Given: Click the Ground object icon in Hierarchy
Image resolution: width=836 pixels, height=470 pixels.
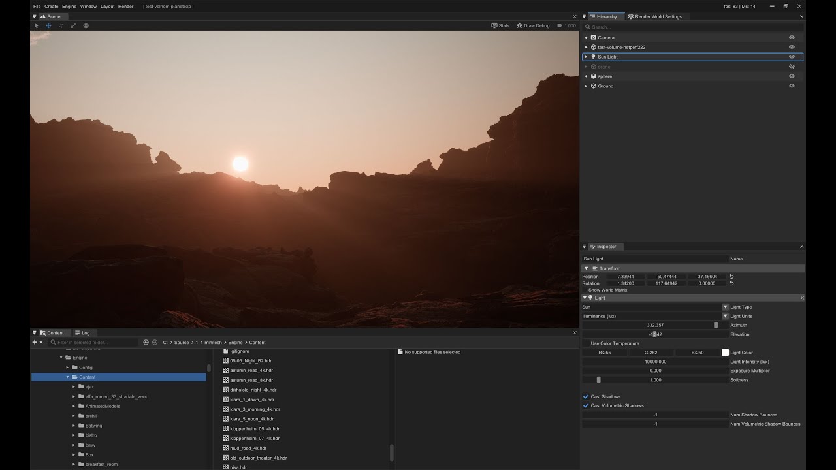Looking at the screenshot, I should pyautogui.click(x=594, y=86).
